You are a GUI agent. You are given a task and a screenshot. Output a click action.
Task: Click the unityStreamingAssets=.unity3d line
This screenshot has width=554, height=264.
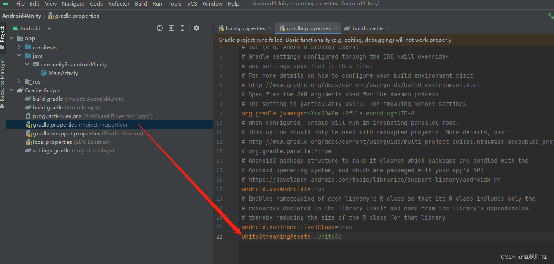tap(292, 236)
